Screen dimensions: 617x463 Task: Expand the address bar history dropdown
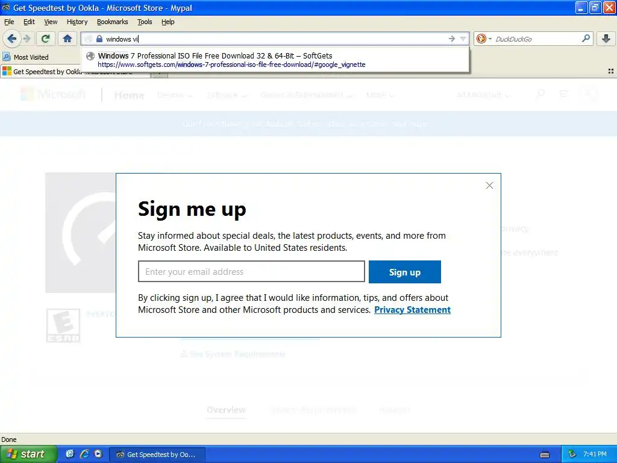(x=463, y=39)
